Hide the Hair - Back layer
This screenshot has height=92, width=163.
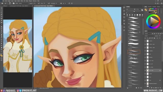[x=145, y=71]
